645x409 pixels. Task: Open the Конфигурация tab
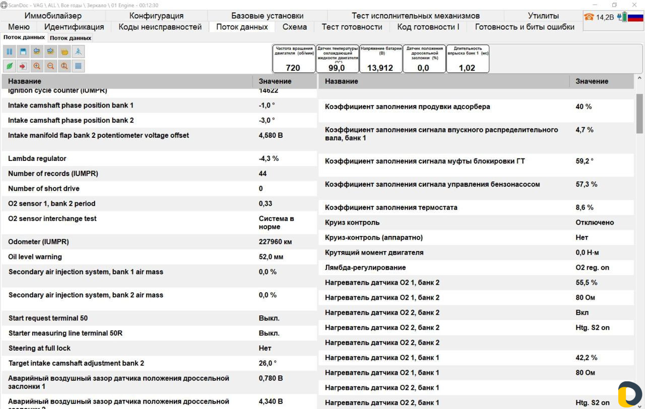(156, 16)
